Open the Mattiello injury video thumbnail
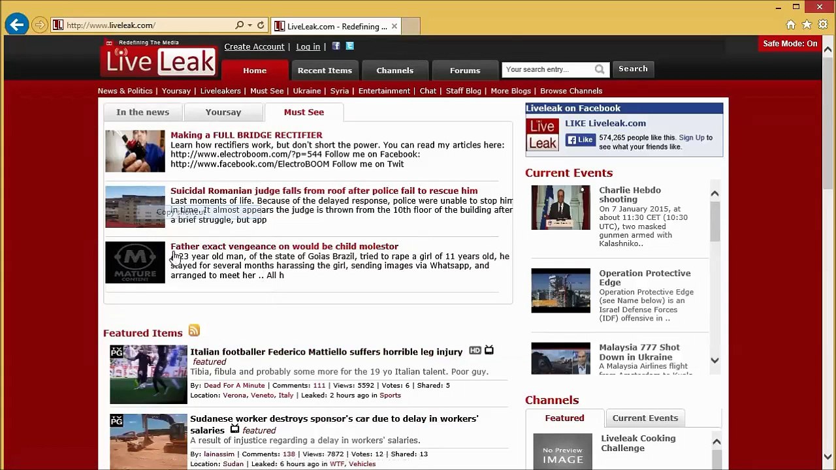The width and height of the screenshot is (836, 470). coord(148,374)
